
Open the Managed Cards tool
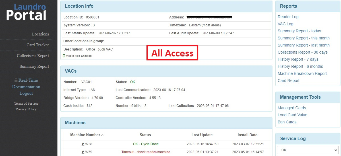(292, 108)
